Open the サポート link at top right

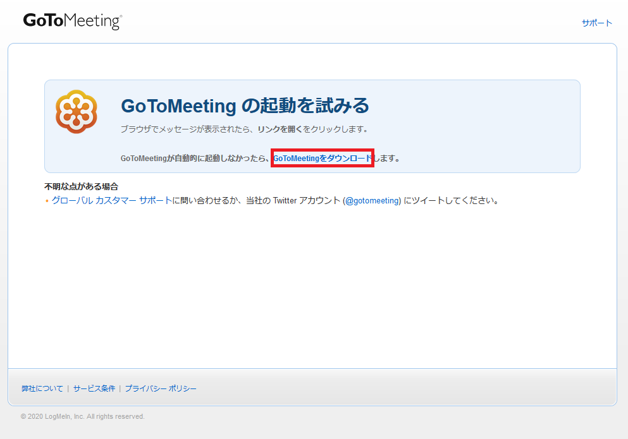pos(597,23)
